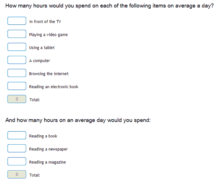Click the 'Reading a newspaper' label text
Screen dimensions: 218x184
(48, 149)
